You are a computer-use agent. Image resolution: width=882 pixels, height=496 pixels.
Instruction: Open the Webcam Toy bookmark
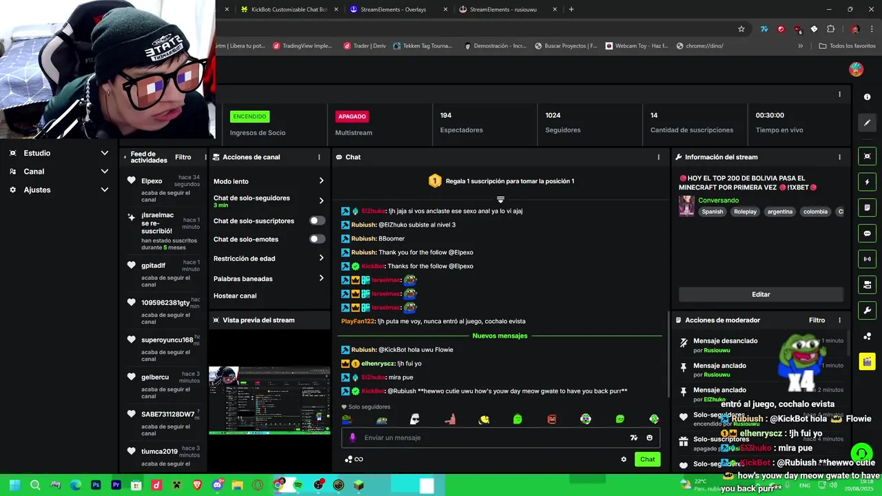click(x=637, y=46)
